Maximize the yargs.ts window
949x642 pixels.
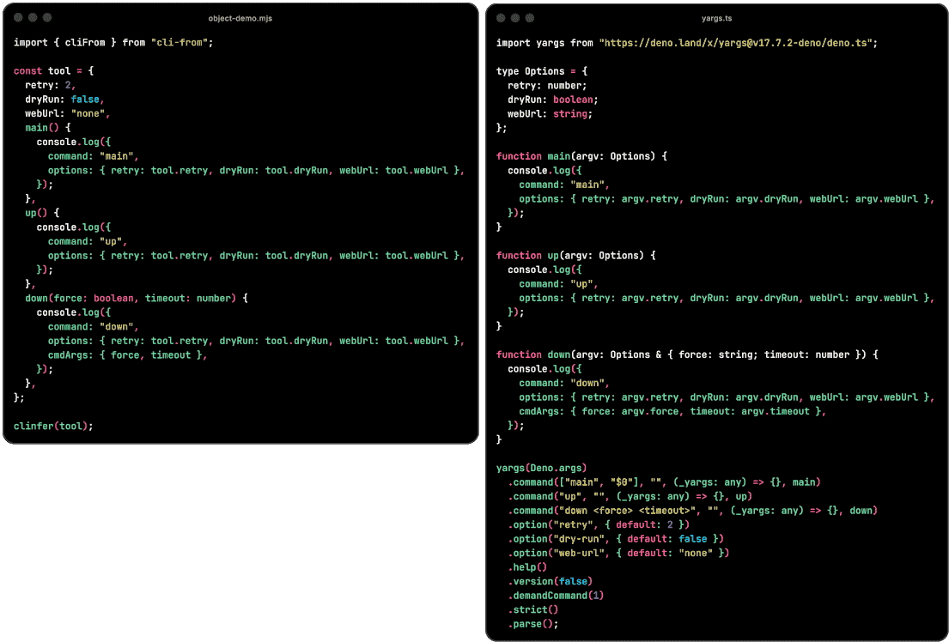(x=530, y=18)
